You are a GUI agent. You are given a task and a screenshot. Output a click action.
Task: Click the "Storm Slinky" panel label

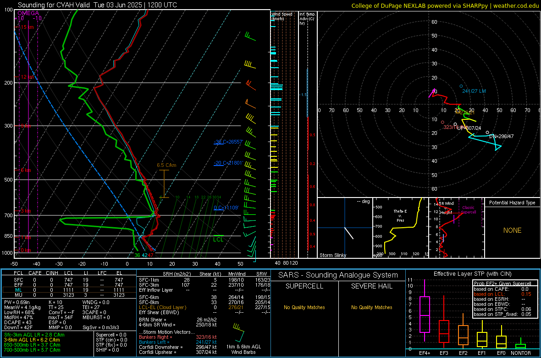(332, 255)
